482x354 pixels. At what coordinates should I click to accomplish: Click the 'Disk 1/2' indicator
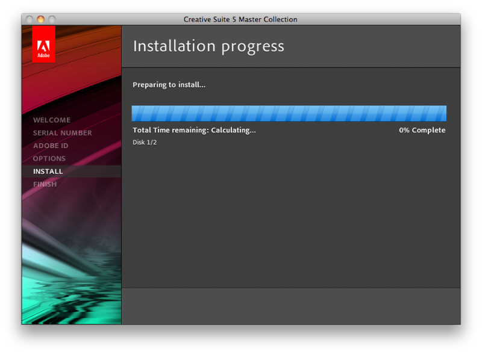[145, 142]
